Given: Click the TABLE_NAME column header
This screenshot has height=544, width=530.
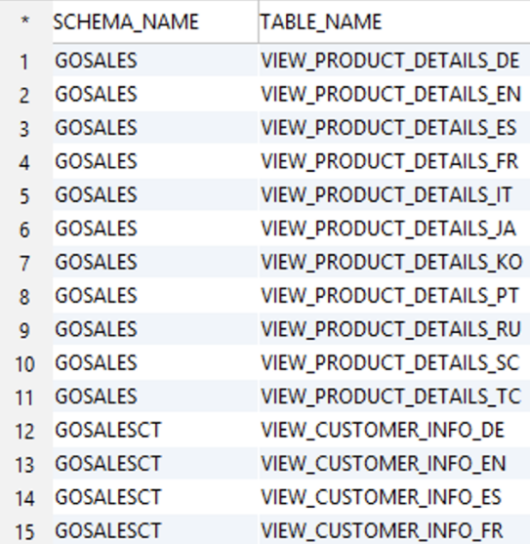Looking at the screenshot, I should pos(394,22).
